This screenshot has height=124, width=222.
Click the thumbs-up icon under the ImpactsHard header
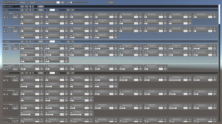click(4, 49)
